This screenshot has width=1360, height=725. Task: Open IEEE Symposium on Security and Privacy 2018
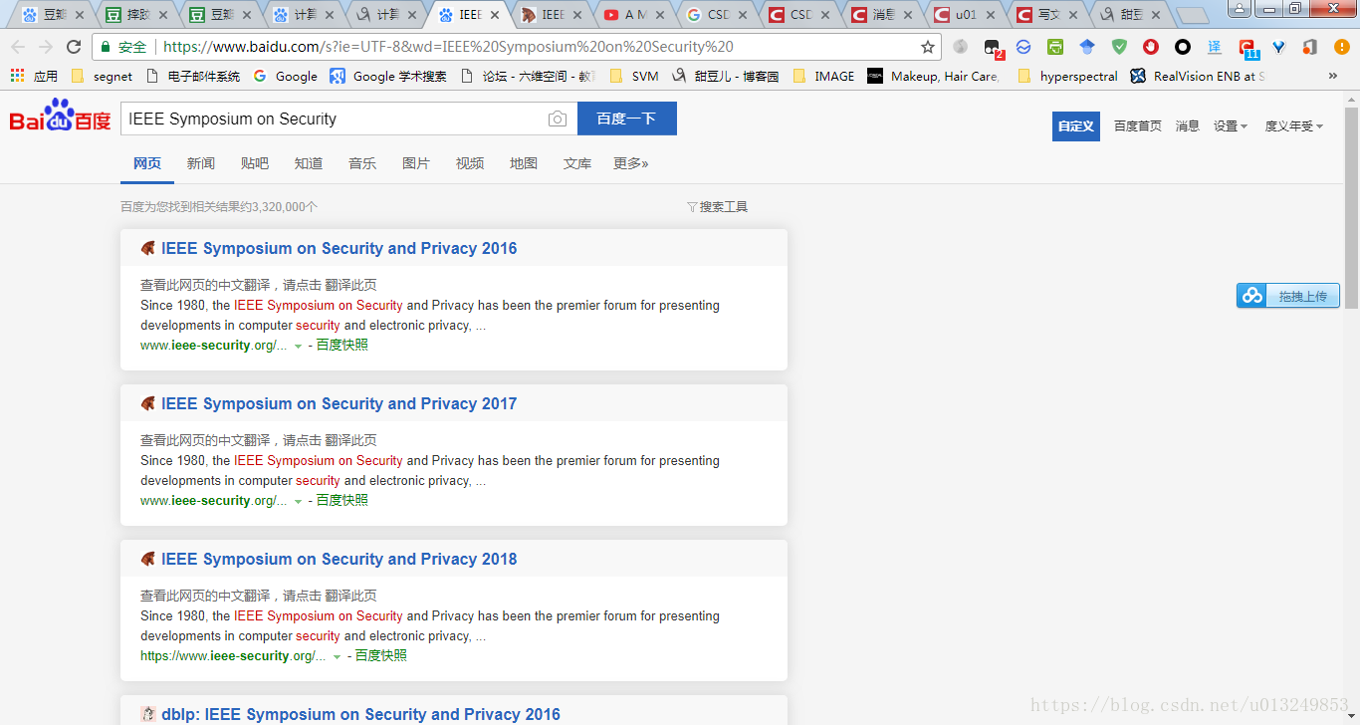[x=339, y=560]
